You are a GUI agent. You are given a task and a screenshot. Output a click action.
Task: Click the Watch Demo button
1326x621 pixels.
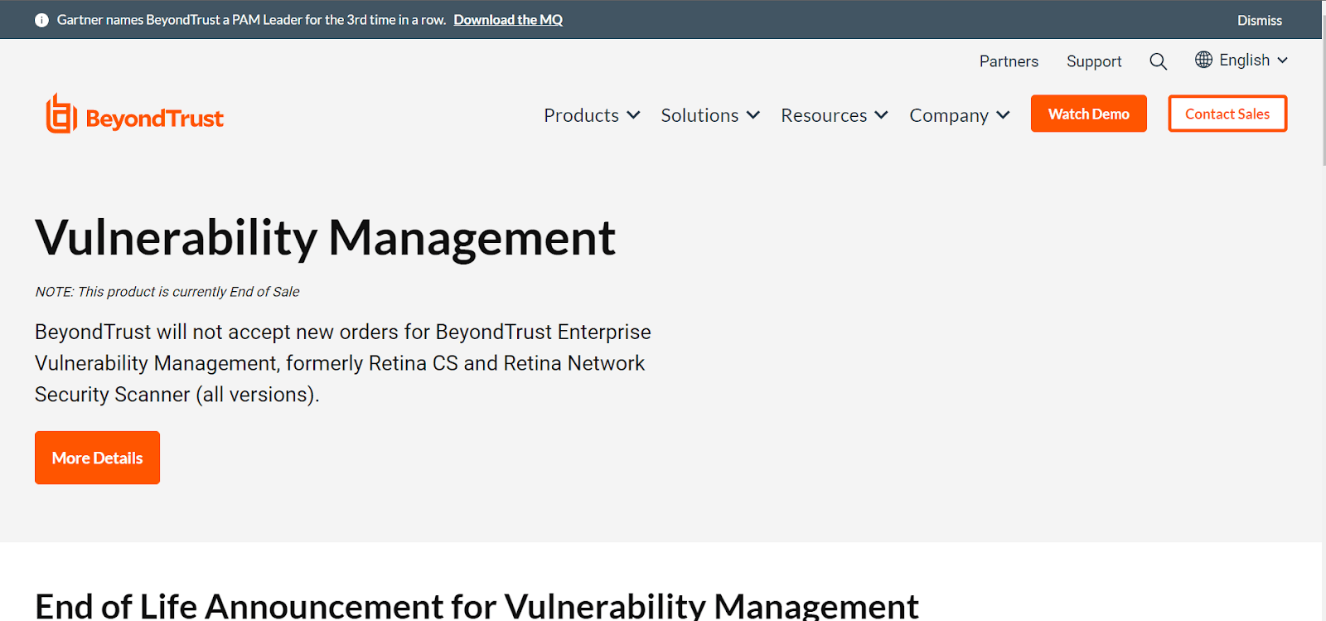(1089, 114)
